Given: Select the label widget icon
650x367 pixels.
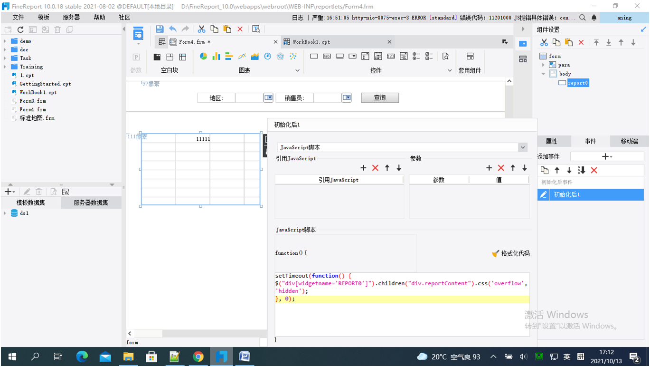Looking at the screenshot, I should click(327, 56).
